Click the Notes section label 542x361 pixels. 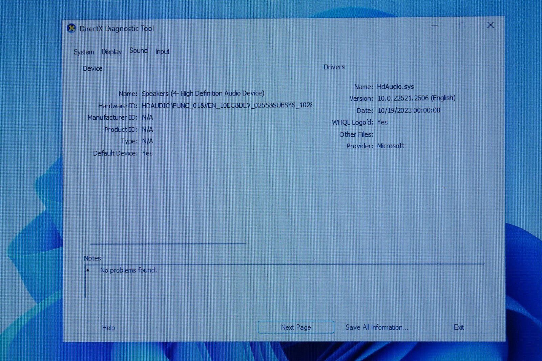(92, 258)
